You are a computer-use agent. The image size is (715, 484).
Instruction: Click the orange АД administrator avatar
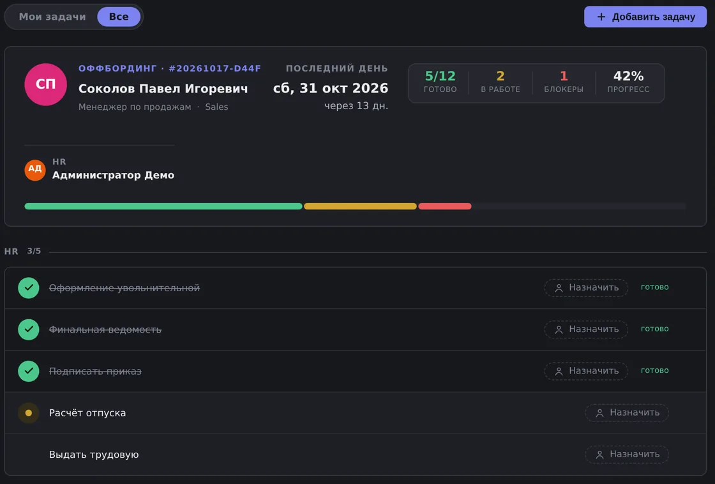click(35, 170)
